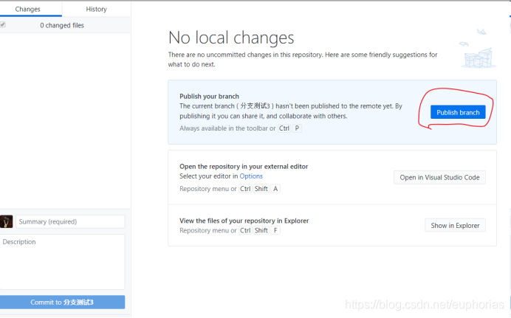Click the 'No local changes' heading
This screenshot has width=511, height=318.
[231, 38]
